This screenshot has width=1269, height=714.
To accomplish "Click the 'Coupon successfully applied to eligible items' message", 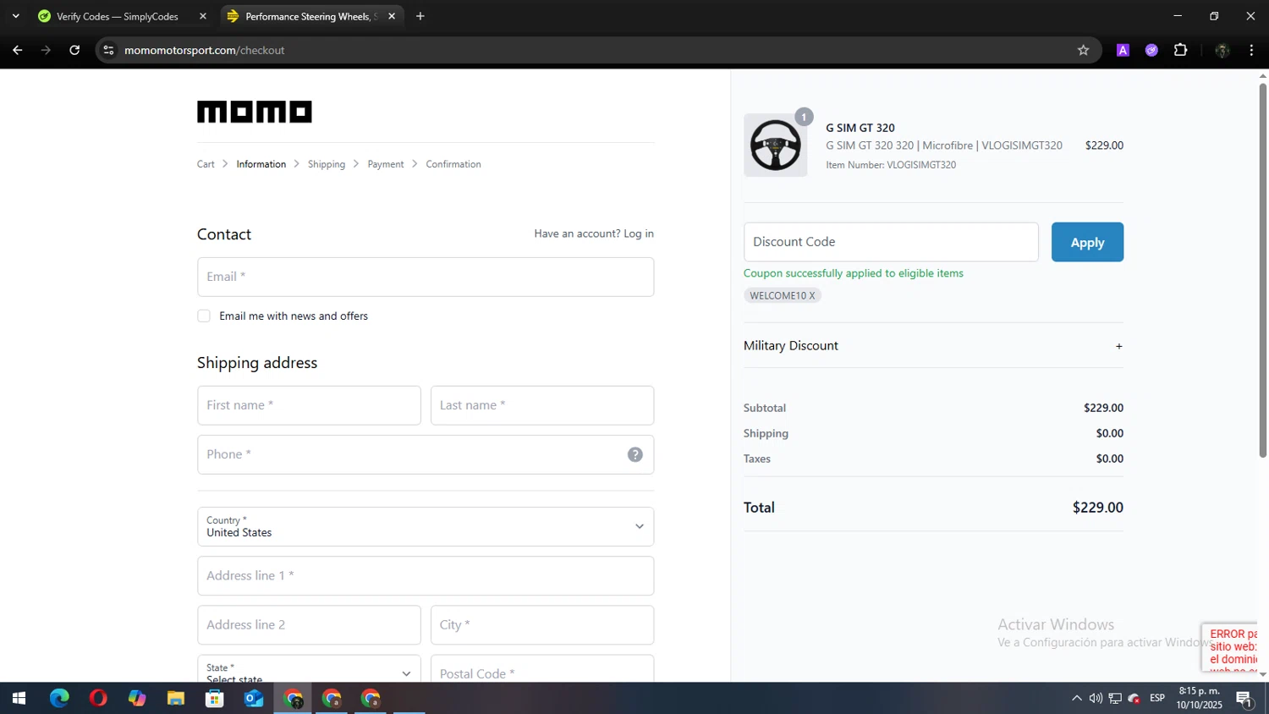I will (x=854, y=273).
